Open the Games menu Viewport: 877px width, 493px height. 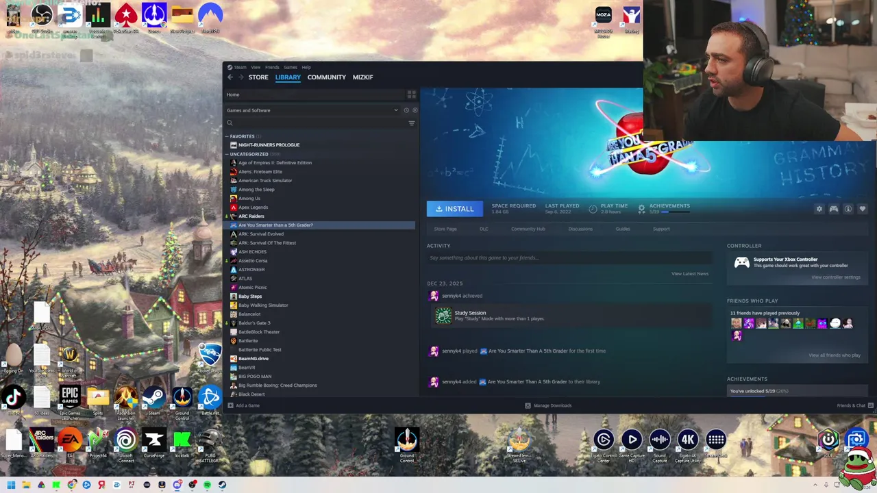[291, 67]
